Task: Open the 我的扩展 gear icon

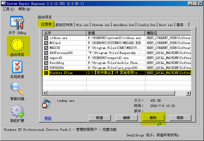Action: coord(16,111)
